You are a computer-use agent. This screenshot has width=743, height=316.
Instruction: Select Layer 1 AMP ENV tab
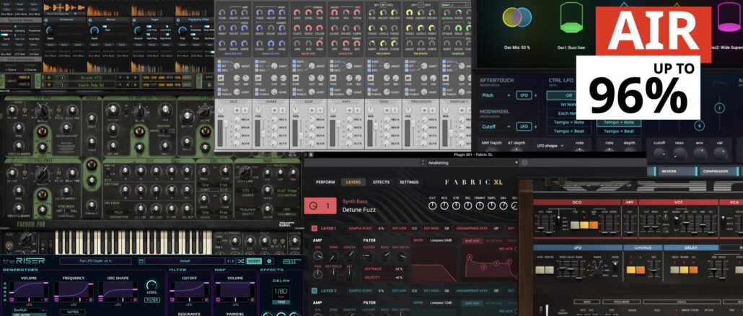473,241
